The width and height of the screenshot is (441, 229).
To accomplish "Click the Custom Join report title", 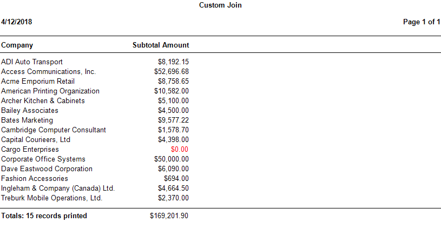I will 220,5.
